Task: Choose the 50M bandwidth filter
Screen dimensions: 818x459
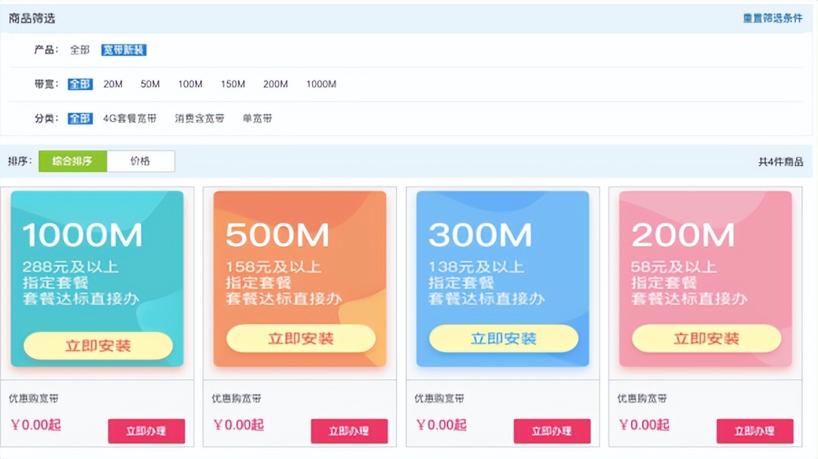Action: 150,84
